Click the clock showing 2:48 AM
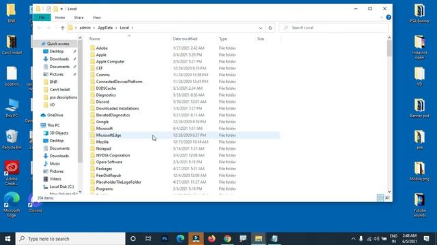The image size is (437, 245). (x=410, y=236)
